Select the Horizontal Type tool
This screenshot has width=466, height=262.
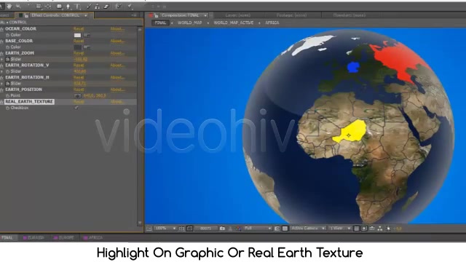(77, 7)
